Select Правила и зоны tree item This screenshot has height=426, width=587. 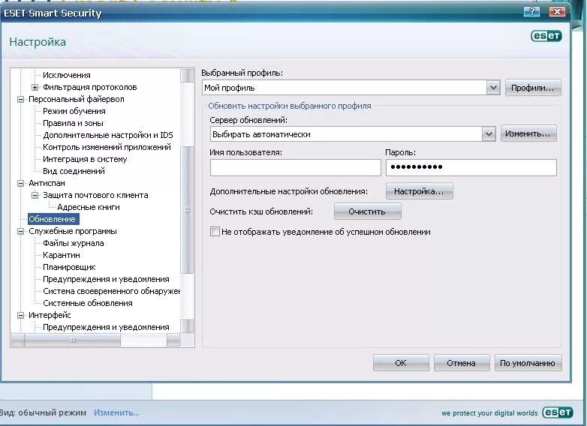pos(73,123)
